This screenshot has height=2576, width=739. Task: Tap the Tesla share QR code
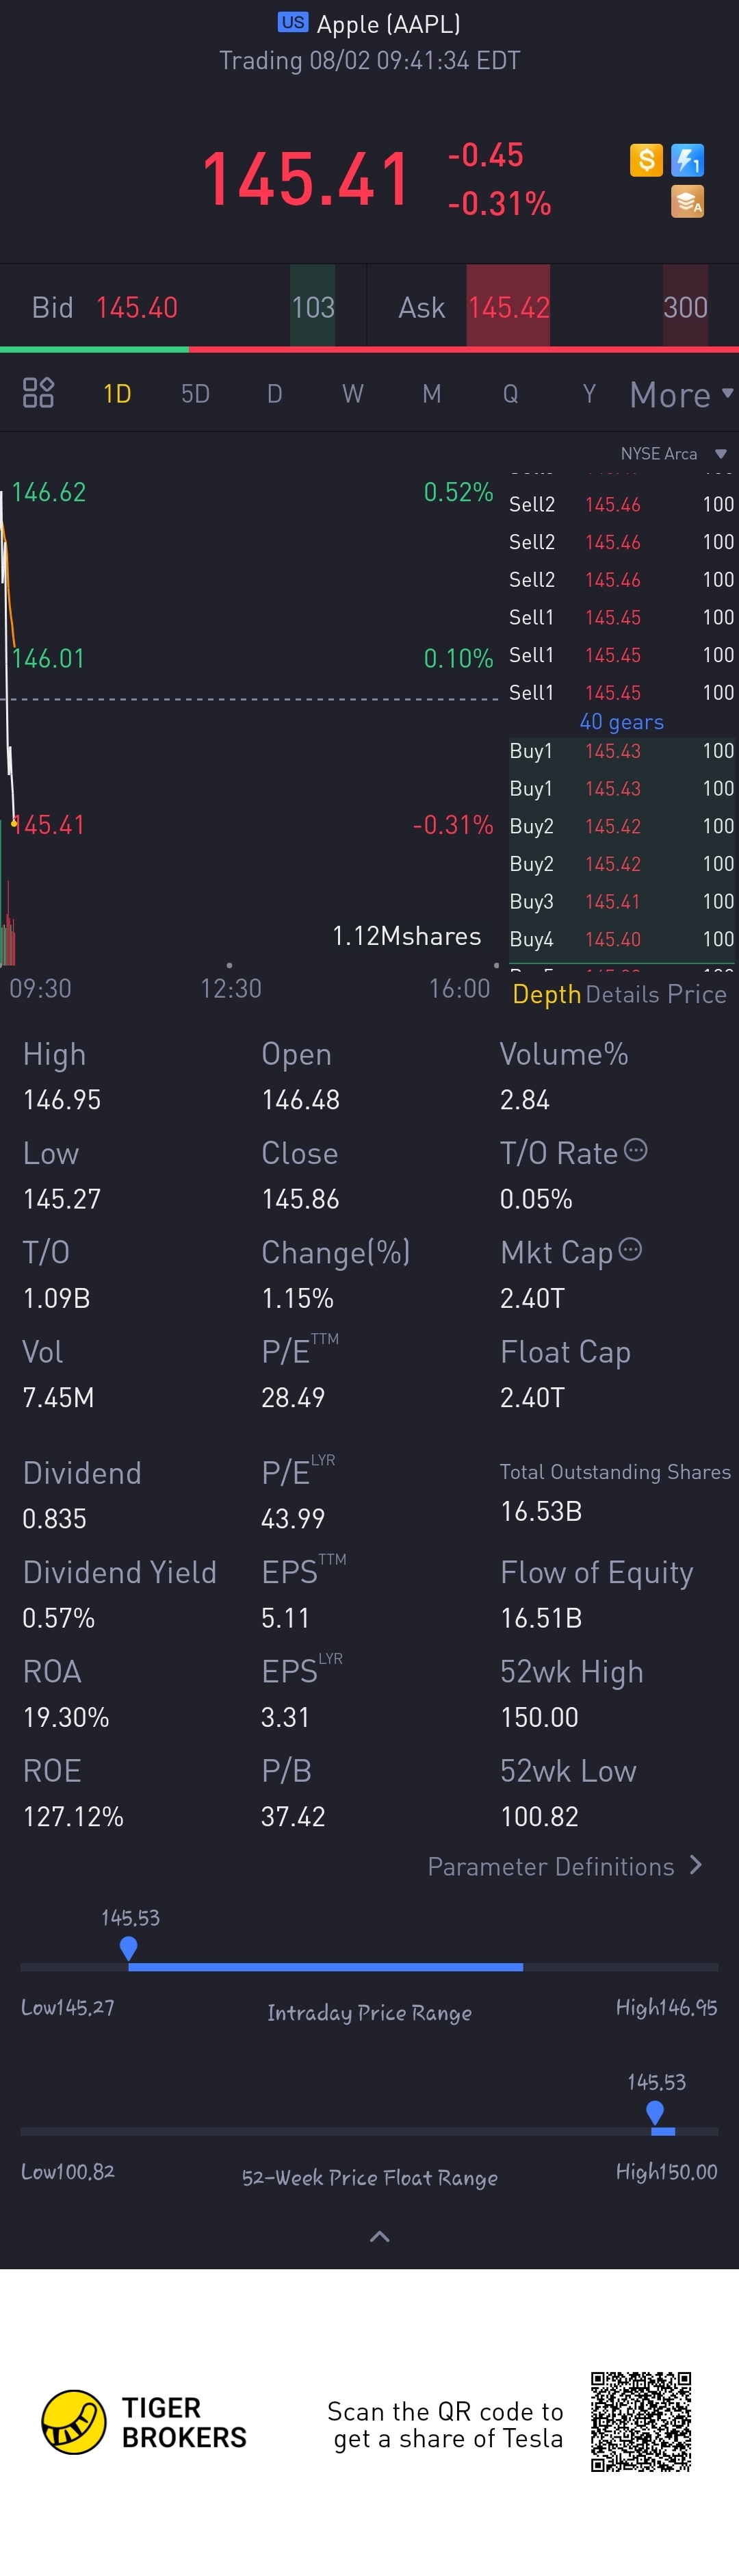click(x=640, y=2422)
